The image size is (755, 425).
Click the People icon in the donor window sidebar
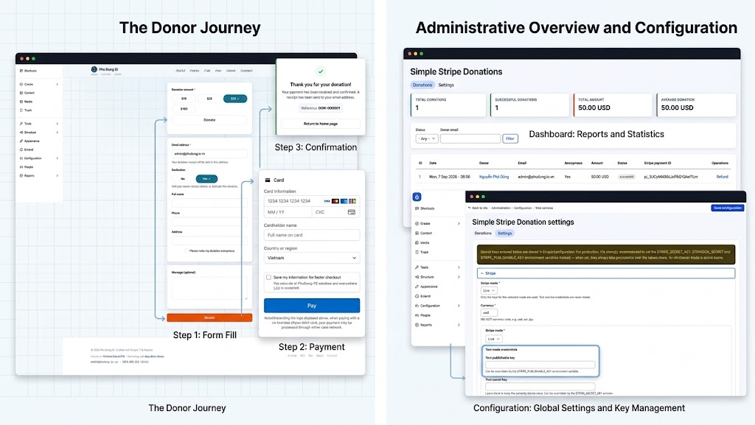pyautogui.click(x=21, y=166)
